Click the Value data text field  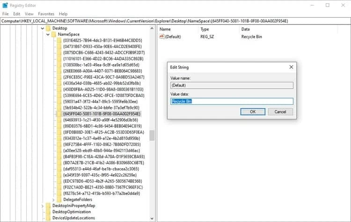click(x=232, y=101)
